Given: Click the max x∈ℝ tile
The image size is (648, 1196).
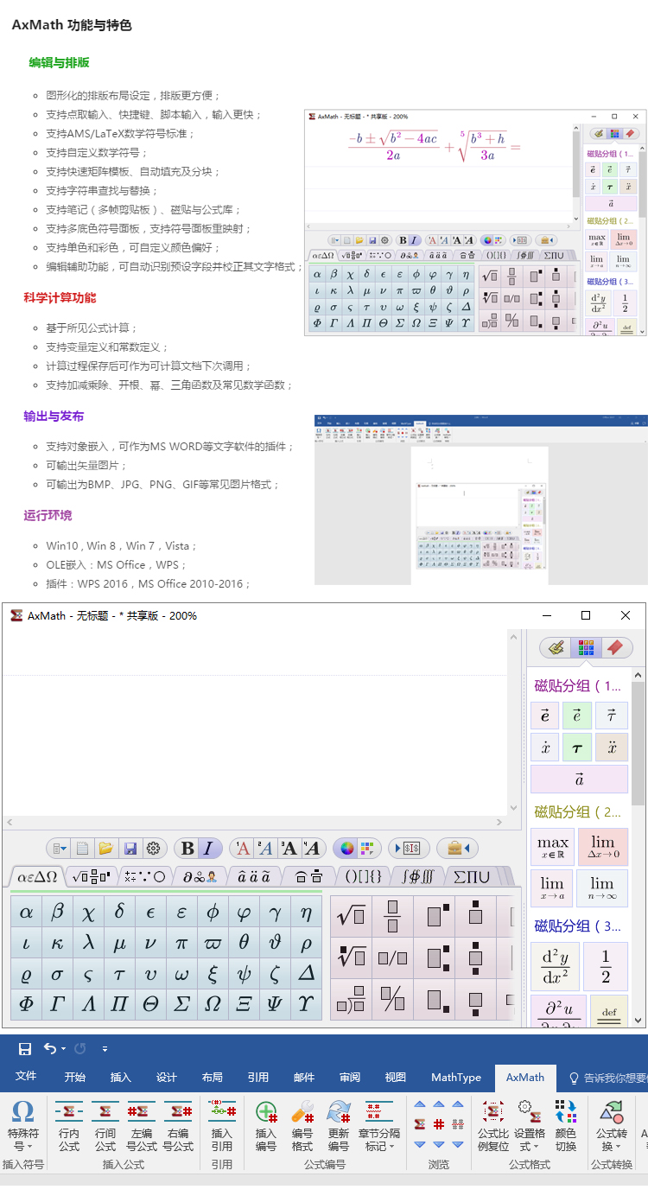Looking at the screenshot, I should point(553,846).
